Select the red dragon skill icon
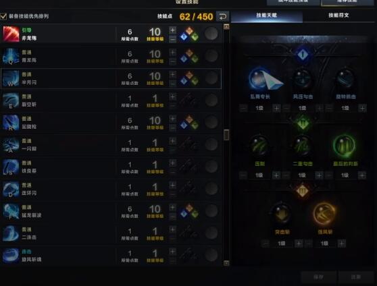Viewport: 377px width, 286px height. tap(11, 34)
